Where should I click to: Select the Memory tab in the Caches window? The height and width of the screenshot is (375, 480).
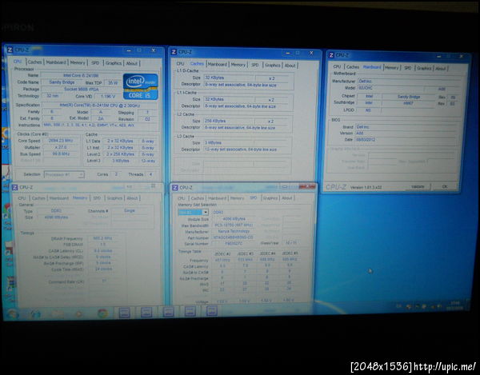pyautogui.click(x=238, y=65)
